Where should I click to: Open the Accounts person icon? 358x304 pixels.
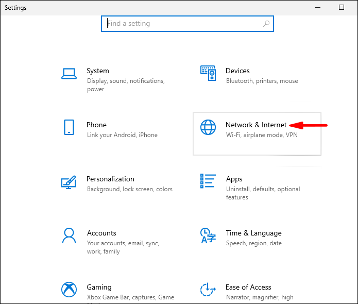69,235
